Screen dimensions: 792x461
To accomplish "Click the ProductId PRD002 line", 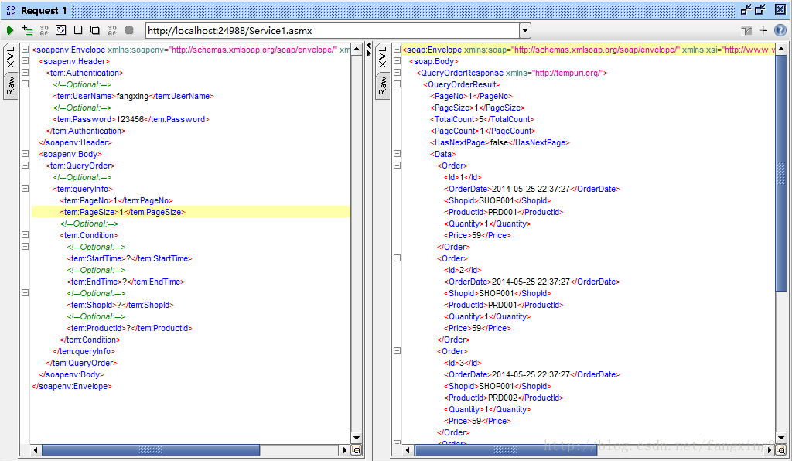I will (504, 398).
